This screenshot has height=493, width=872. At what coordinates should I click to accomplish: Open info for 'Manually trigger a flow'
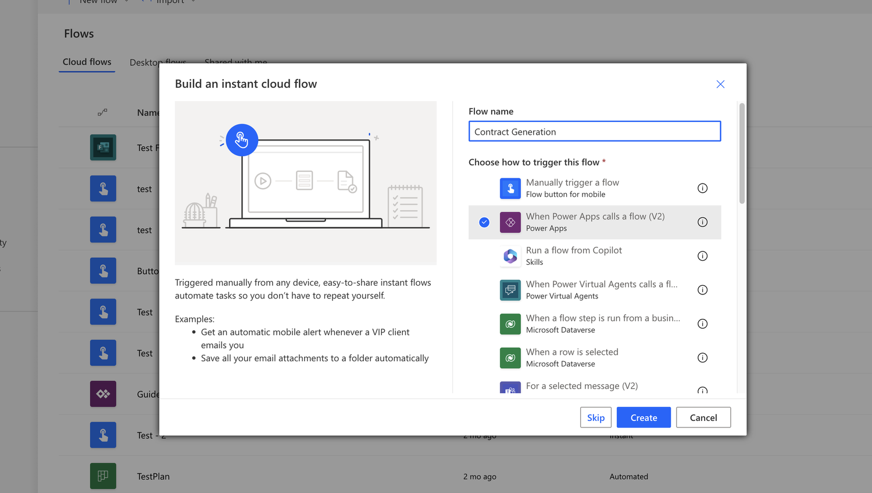pyautogui.click(x=702, y=188)
